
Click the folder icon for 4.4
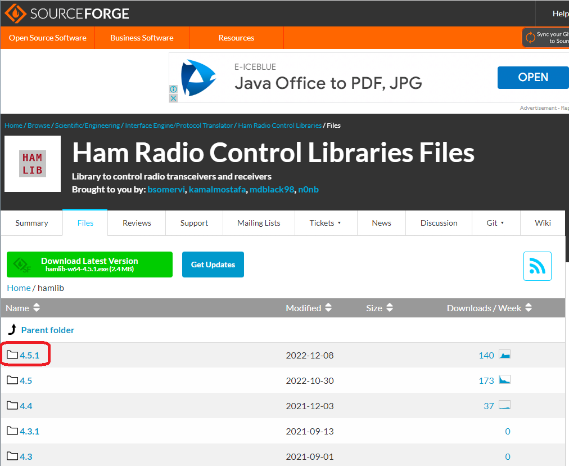tap(12, 405)
